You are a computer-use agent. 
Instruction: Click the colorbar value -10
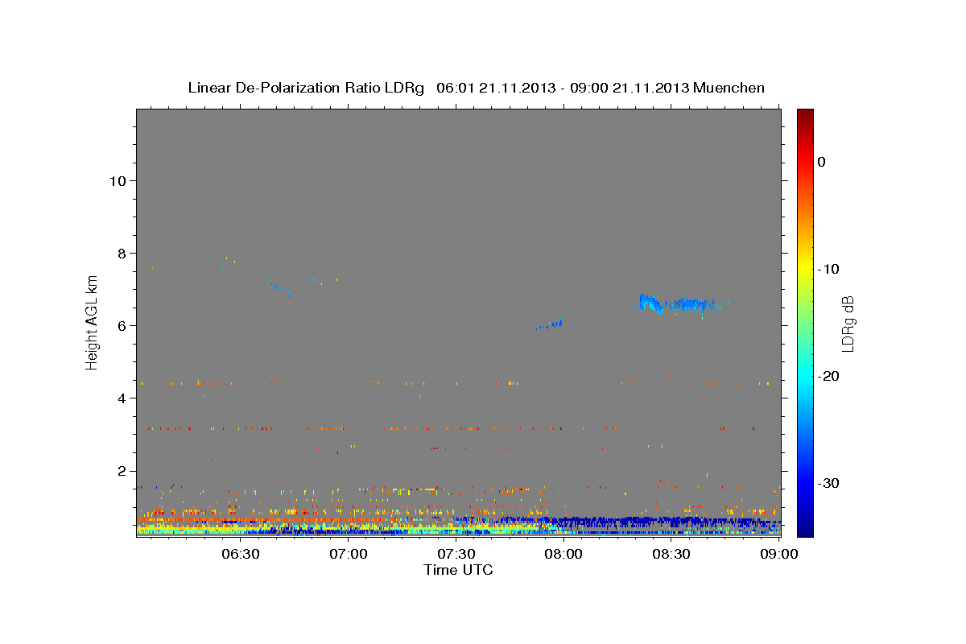point(829,269)
